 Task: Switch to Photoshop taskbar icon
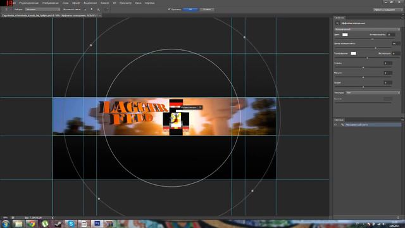coord(97,224)
